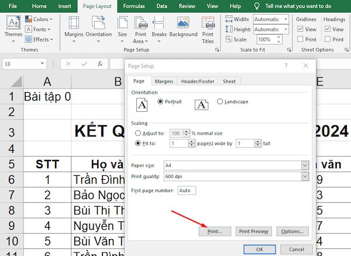Switch to the Insert ribbon tab
Viewport: 351px width, 256px height.
click(64, 6)
